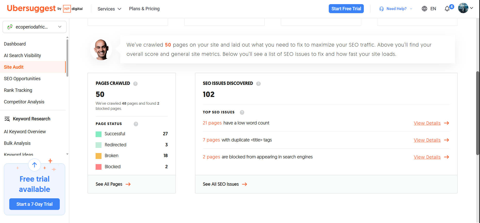480x223 pixels.
Task: Open SEO Opportunities
Action: tap(22, 79)
